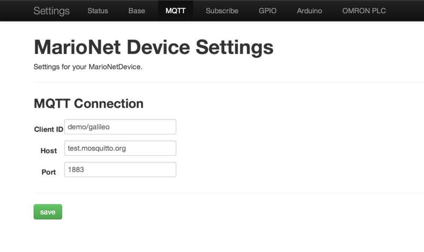Click the Host label

pyautogui.click(x=49, y=151)
